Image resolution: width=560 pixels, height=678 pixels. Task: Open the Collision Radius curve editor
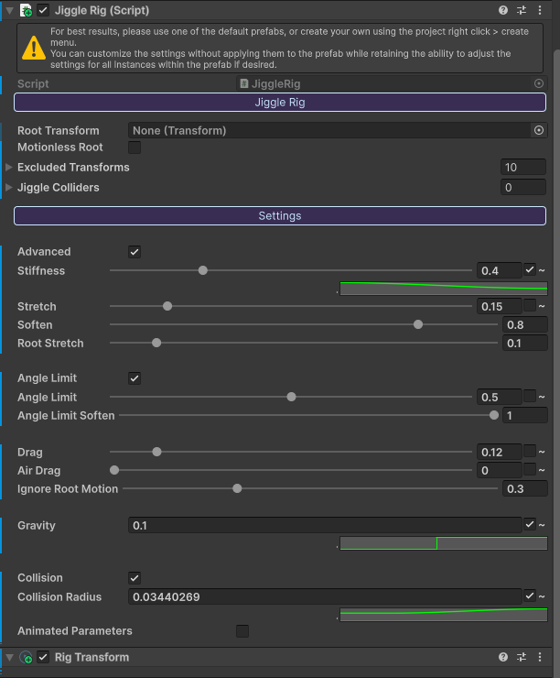pyautogui.click(x=444, y=615)
